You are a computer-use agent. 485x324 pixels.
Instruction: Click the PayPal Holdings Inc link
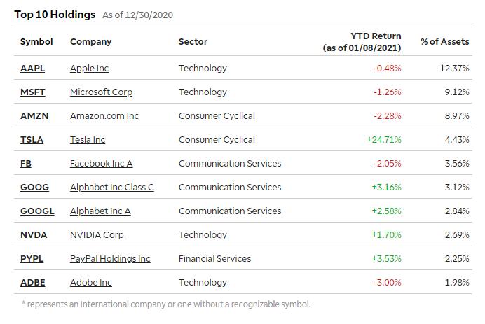(110, 259)
